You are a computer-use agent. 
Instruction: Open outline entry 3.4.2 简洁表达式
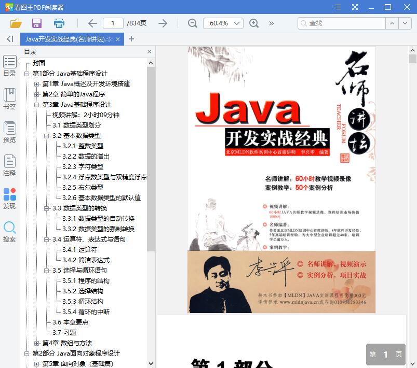[x=86, y=260]
